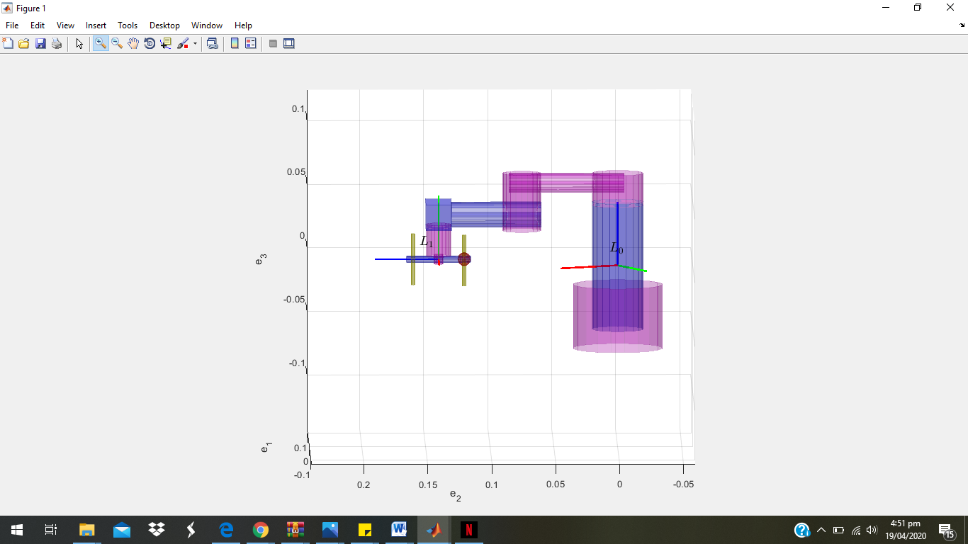Open an existing figure file
The image size is (968, 544).
25,43
